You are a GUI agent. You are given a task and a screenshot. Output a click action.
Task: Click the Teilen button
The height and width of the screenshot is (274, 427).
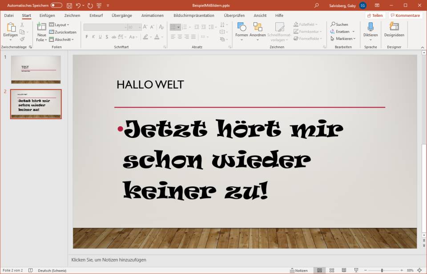[x=375, y=16]
